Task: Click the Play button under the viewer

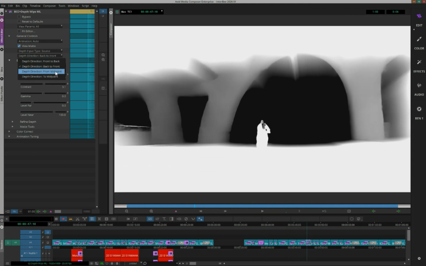Action: [x=262, y=211]
